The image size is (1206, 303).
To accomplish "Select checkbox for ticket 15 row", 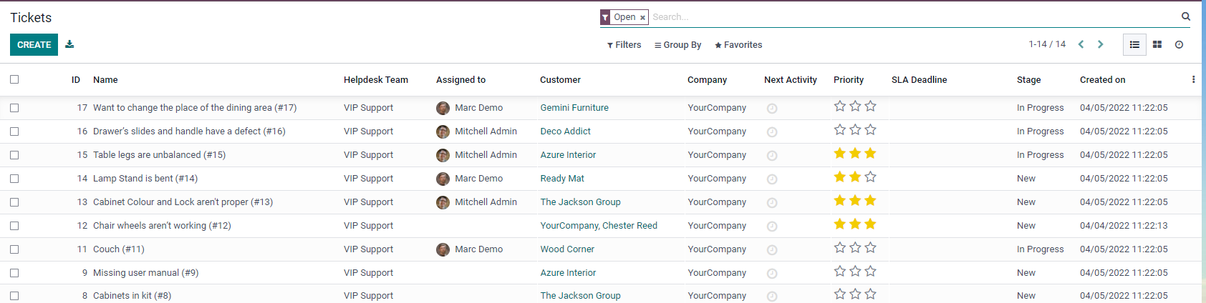I will click(14, 155).
